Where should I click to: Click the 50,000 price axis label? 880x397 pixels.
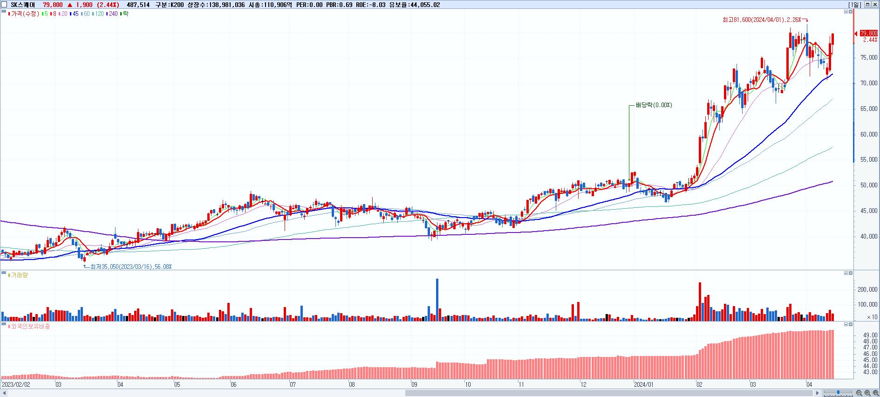869,185
